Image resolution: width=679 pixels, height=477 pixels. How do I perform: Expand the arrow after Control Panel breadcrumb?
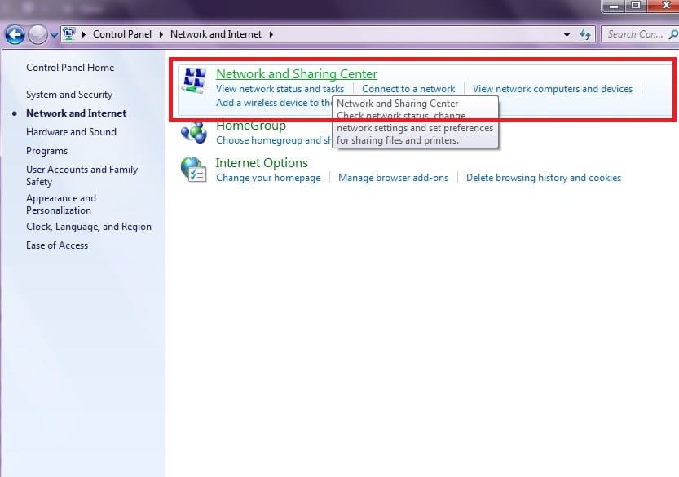(161, 34)
